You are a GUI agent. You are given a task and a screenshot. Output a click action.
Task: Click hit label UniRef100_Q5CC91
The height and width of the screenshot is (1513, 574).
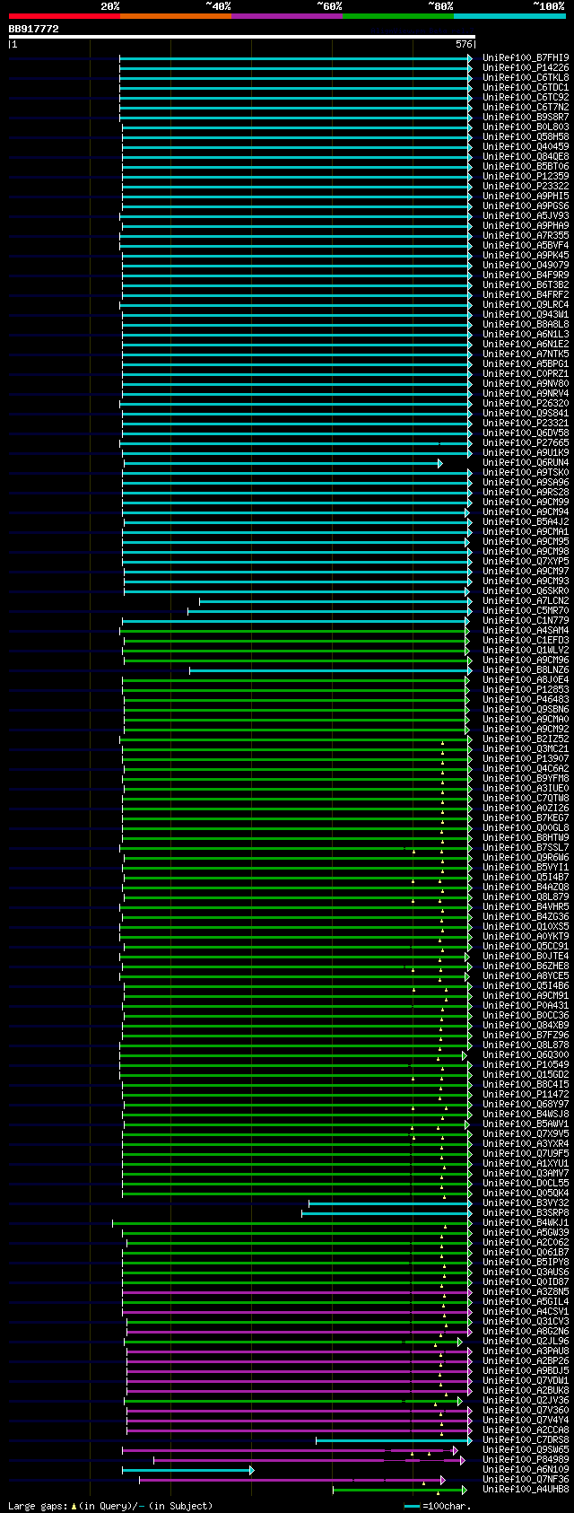tap(526, 947)
